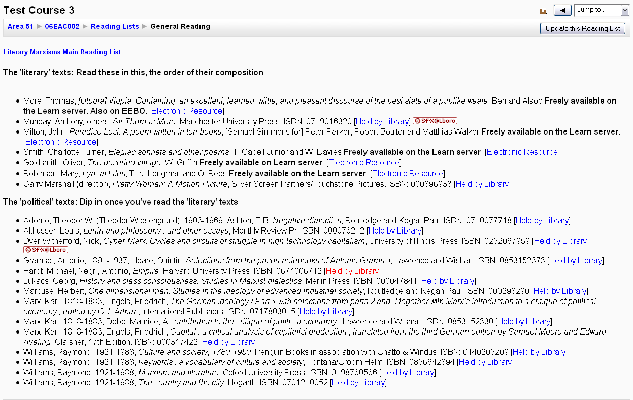Click the activity logs chart icon
The height and width of the screenshot is (400, 633).
pyautogui.click(x=543, y=11)
